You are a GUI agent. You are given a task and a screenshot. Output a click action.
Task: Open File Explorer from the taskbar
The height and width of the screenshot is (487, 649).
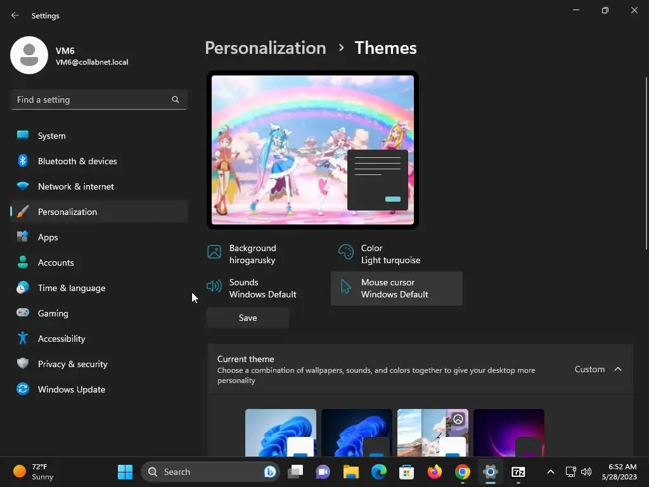point(350,472)
